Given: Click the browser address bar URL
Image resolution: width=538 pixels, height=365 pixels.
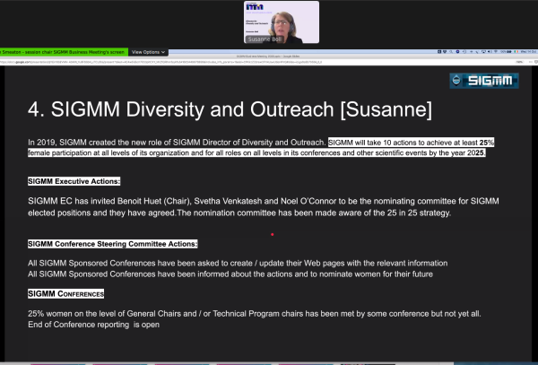Looking at the screenshot, I should coord(161,62).
